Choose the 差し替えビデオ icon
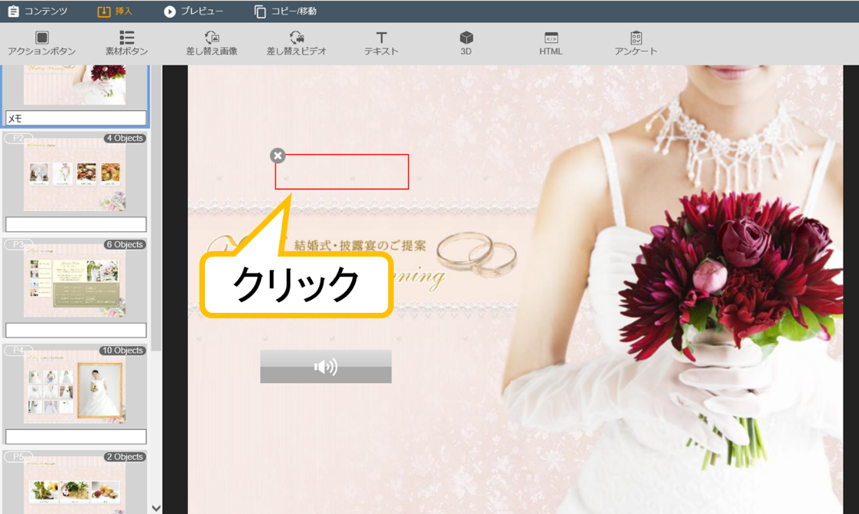859x514 pixels. pyautogui.click(x=297, y=39)
